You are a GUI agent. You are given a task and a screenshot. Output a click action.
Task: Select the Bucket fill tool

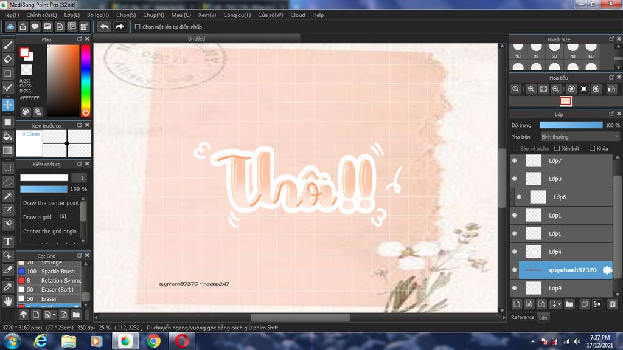(7, 136)
